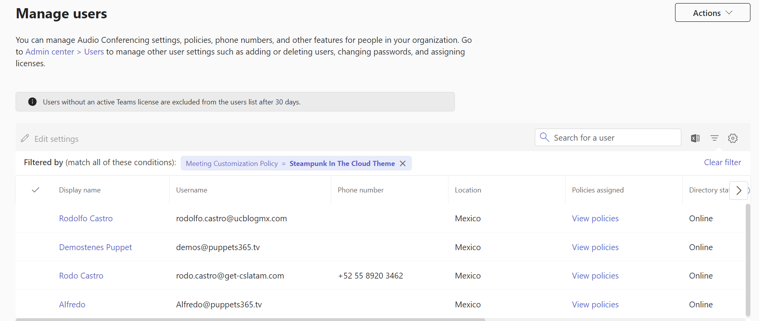Open the Users link
The image size is (759, 321).
[94, 52]
